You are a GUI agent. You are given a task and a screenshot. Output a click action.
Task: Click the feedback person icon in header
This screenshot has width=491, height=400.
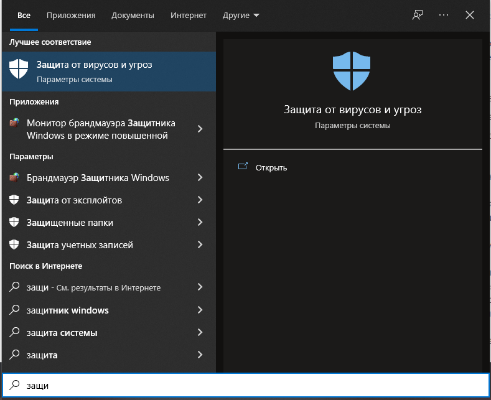point(418,15)
